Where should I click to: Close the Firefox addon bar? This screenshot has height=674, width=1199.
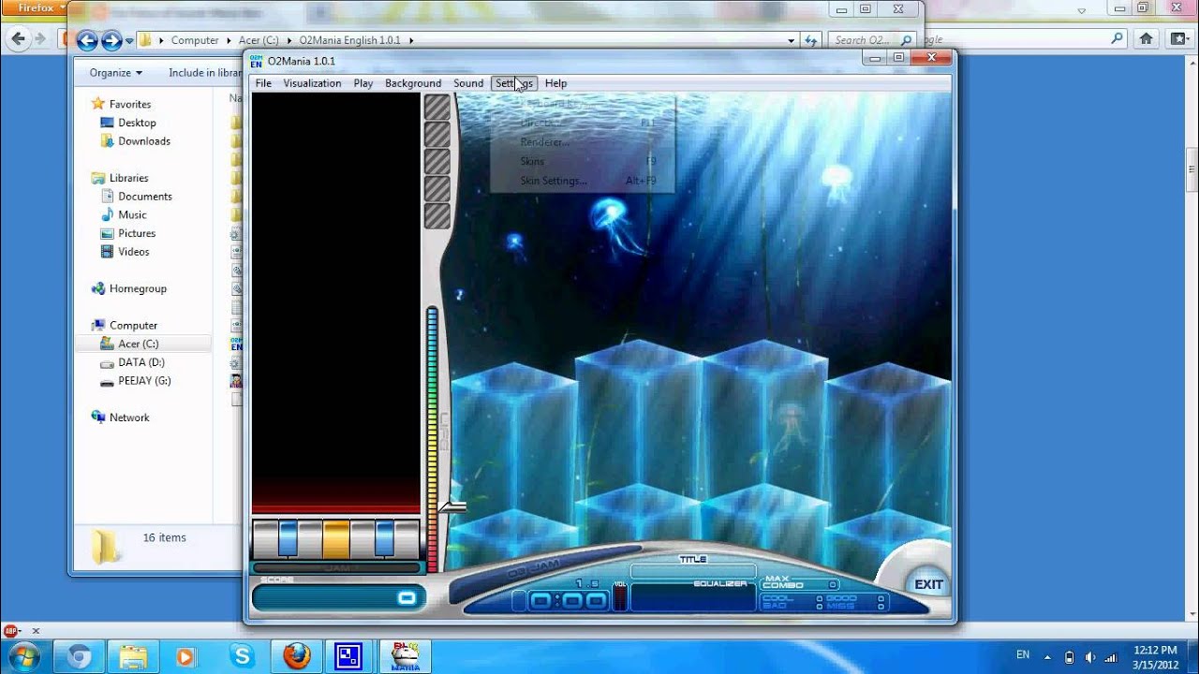[36, 631]
